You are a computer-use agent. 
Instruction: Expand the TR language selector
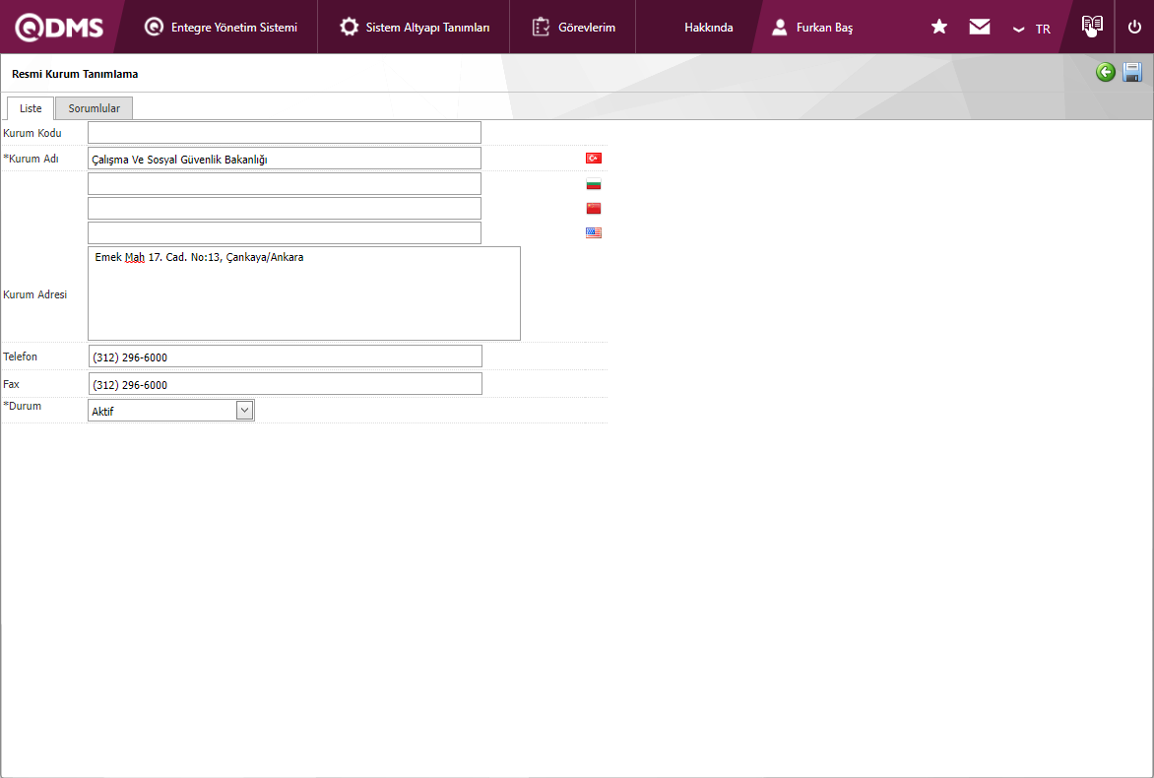pos(1032,29)
